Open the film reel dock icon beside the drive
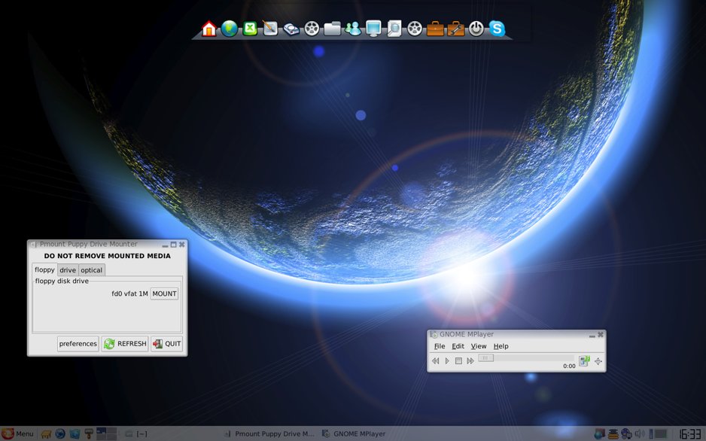Screen dimensions: 706x441 312,29
